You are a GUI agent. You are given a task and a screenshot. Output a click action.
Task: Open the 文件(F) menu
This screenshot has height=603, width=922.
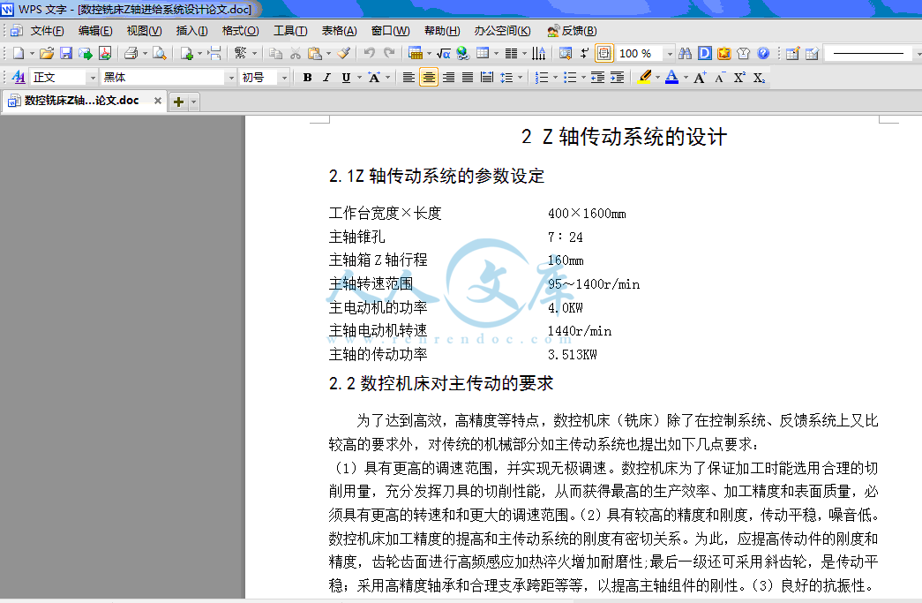[x=47, y=31]
